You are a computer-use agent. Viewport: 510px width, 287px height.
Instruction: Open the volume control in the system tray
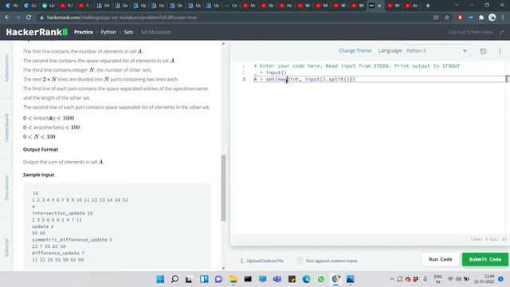tap(459, 279)
